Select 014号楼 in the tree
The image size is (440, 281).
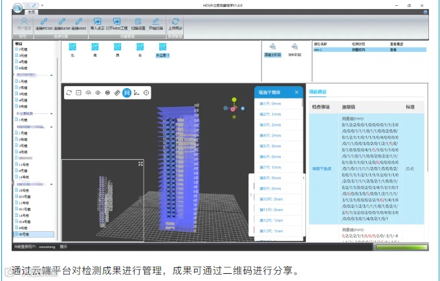point(23,222)
